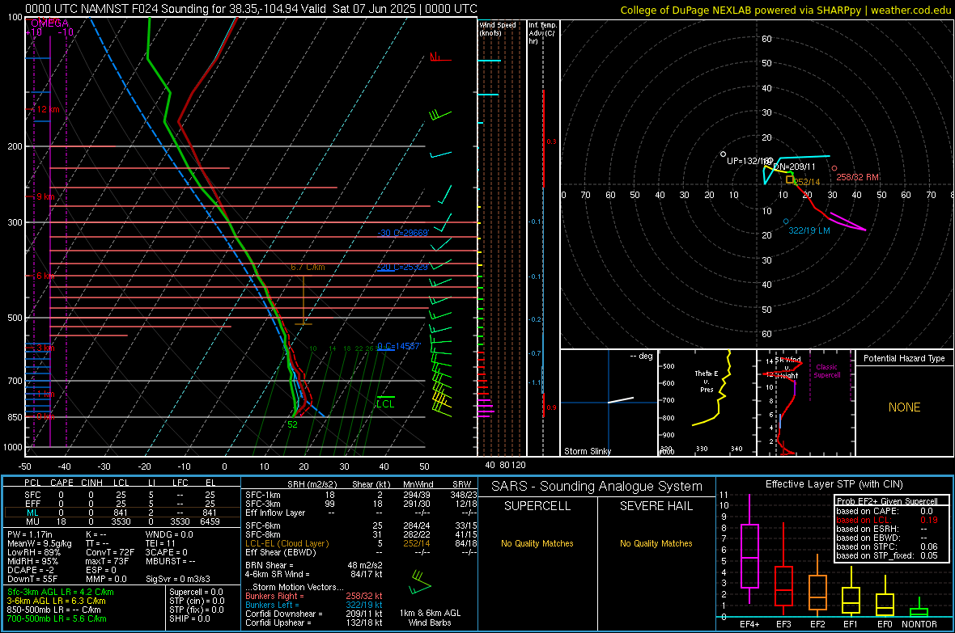
Task: Click the NONTOR green box plot
Action: coord(919,609)
